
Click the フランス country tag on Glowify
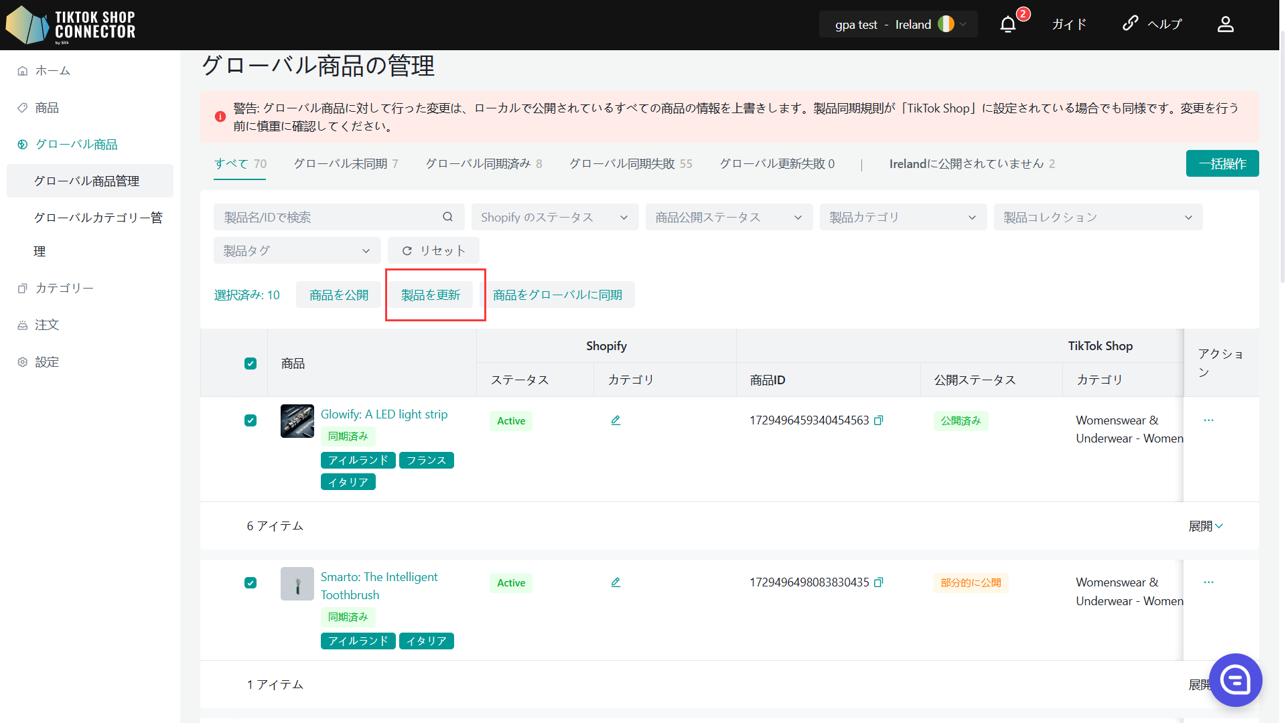pyautogui.click(x=427, y=461)
